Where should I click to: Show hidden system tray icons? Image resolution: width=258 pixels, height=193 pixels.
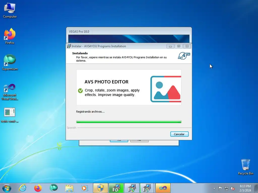[x=214, y=188]
